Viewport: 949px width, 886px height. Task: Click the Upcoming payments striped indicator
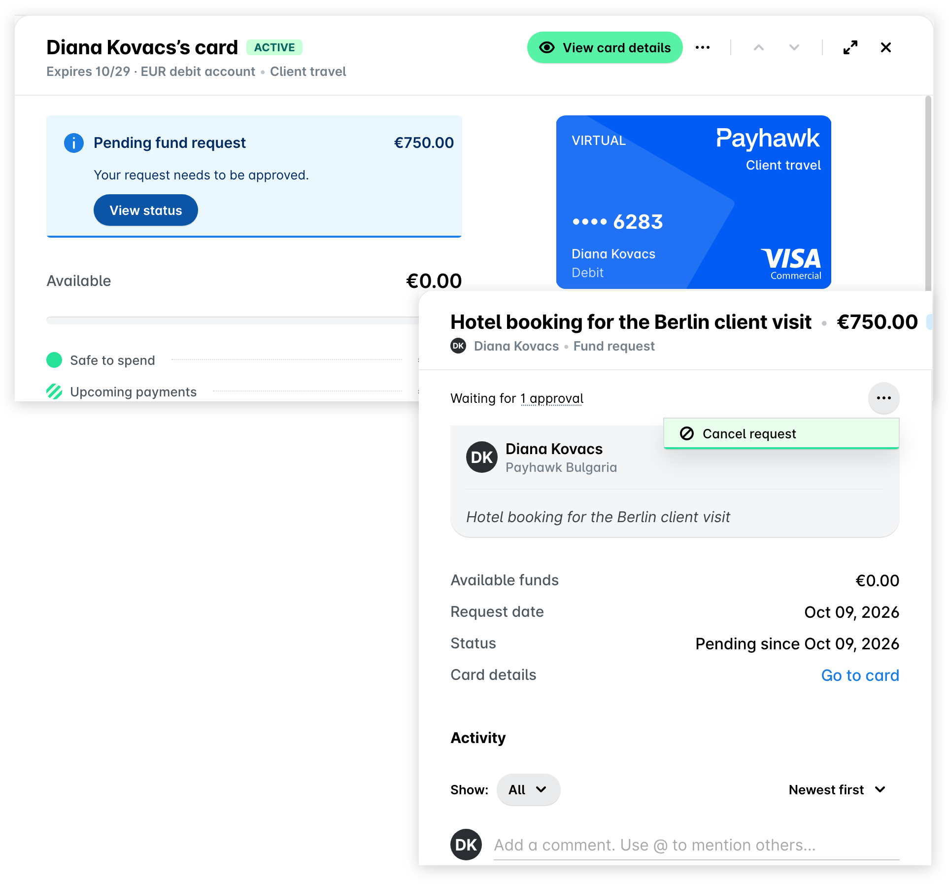[x=54, y=392]
